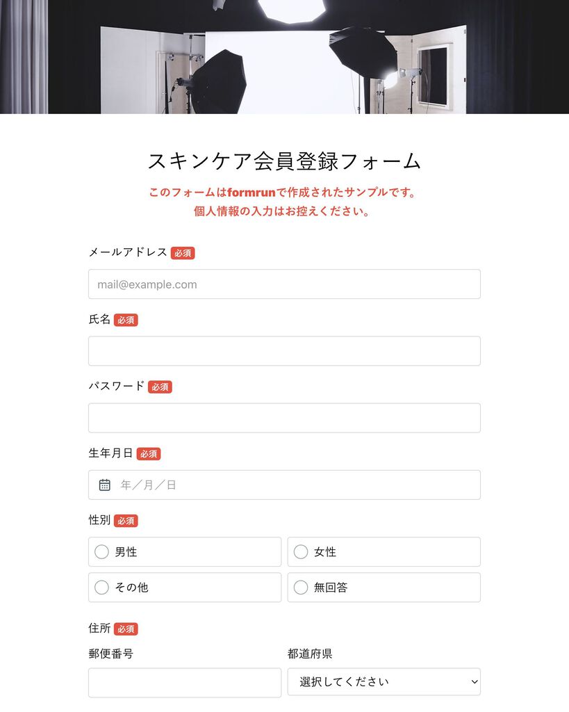Click the スキンケア会員登録フォーム title heading
Screen dimensions: 569x712
tap(285, 161)
